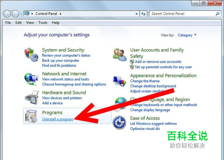Expand the chevron after Control Panel breadcrumb
This screenshot has width=224, height=160.
pyautogui.click(x=61, y=14)
